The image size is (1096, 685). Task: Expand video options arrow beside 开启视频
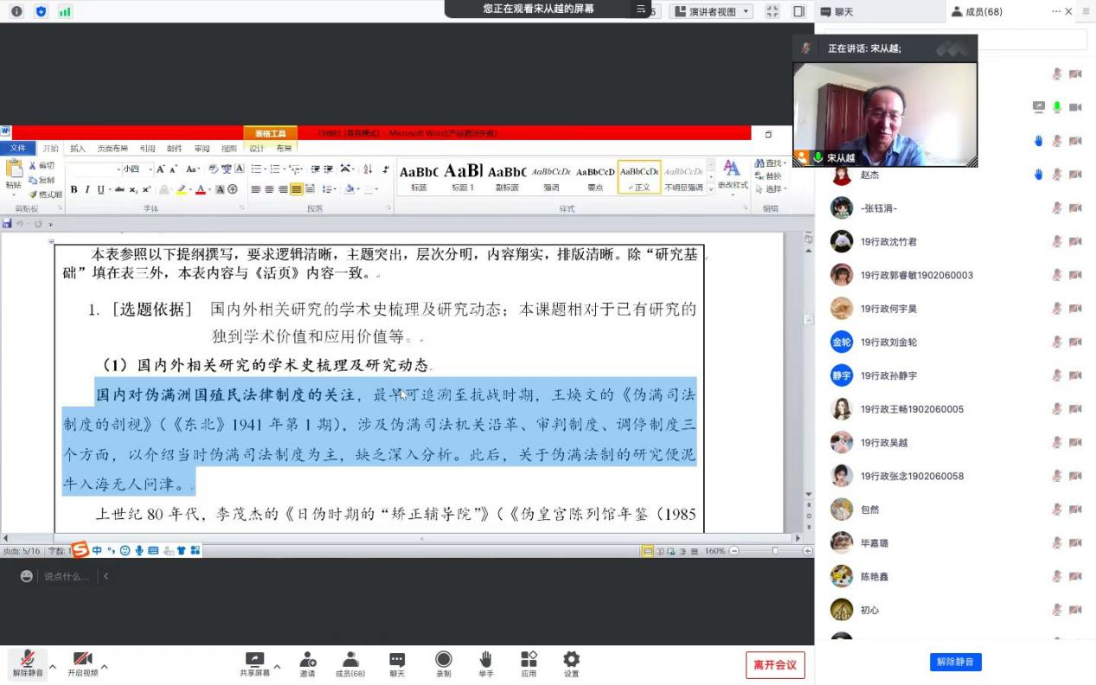(x=105, y=667)
